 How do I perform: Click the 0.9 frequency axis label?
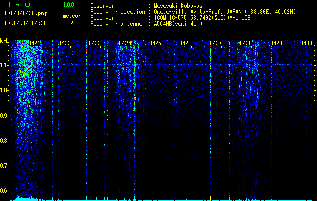[x=4, y=116]
